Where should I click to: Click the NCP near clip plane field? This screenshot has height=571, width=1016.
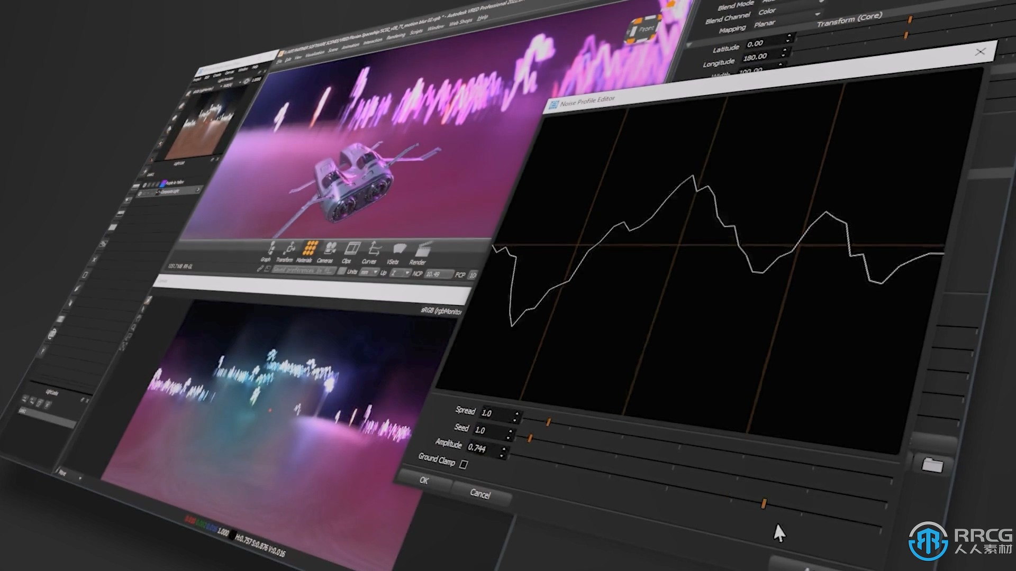click(x=438, y=274)
